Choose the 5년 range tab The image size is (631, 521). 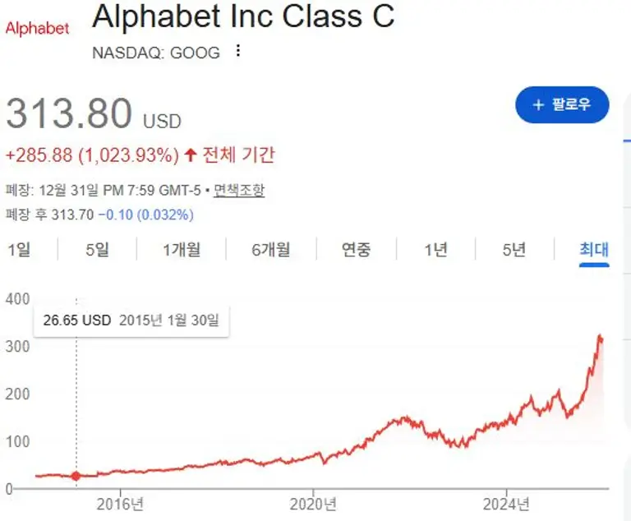(514, 249)
